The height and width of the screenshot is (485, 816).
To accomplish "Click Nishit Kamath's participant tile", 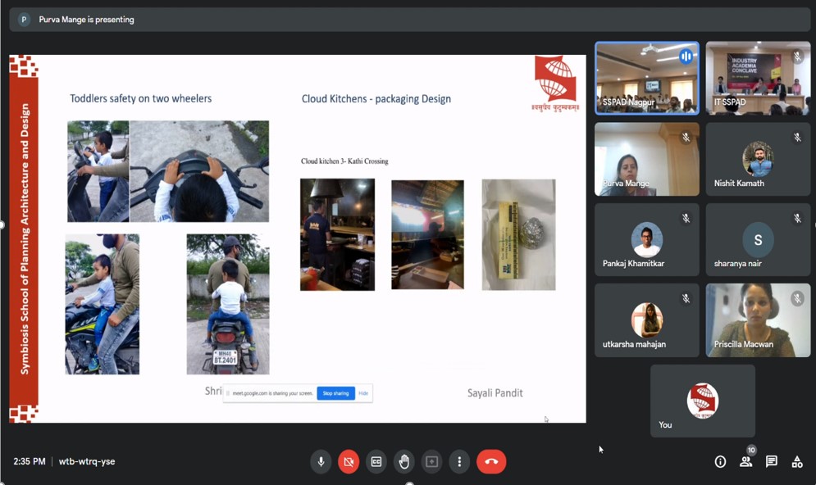I will click(758, 159).
